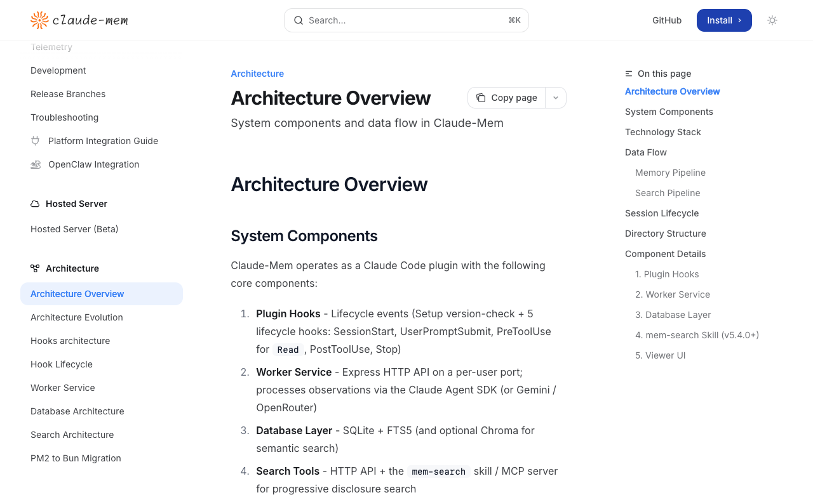The height and width of the screenshot is (495, 813).
Task: Focus the Search input field
Action: click(x=406, y=20)
